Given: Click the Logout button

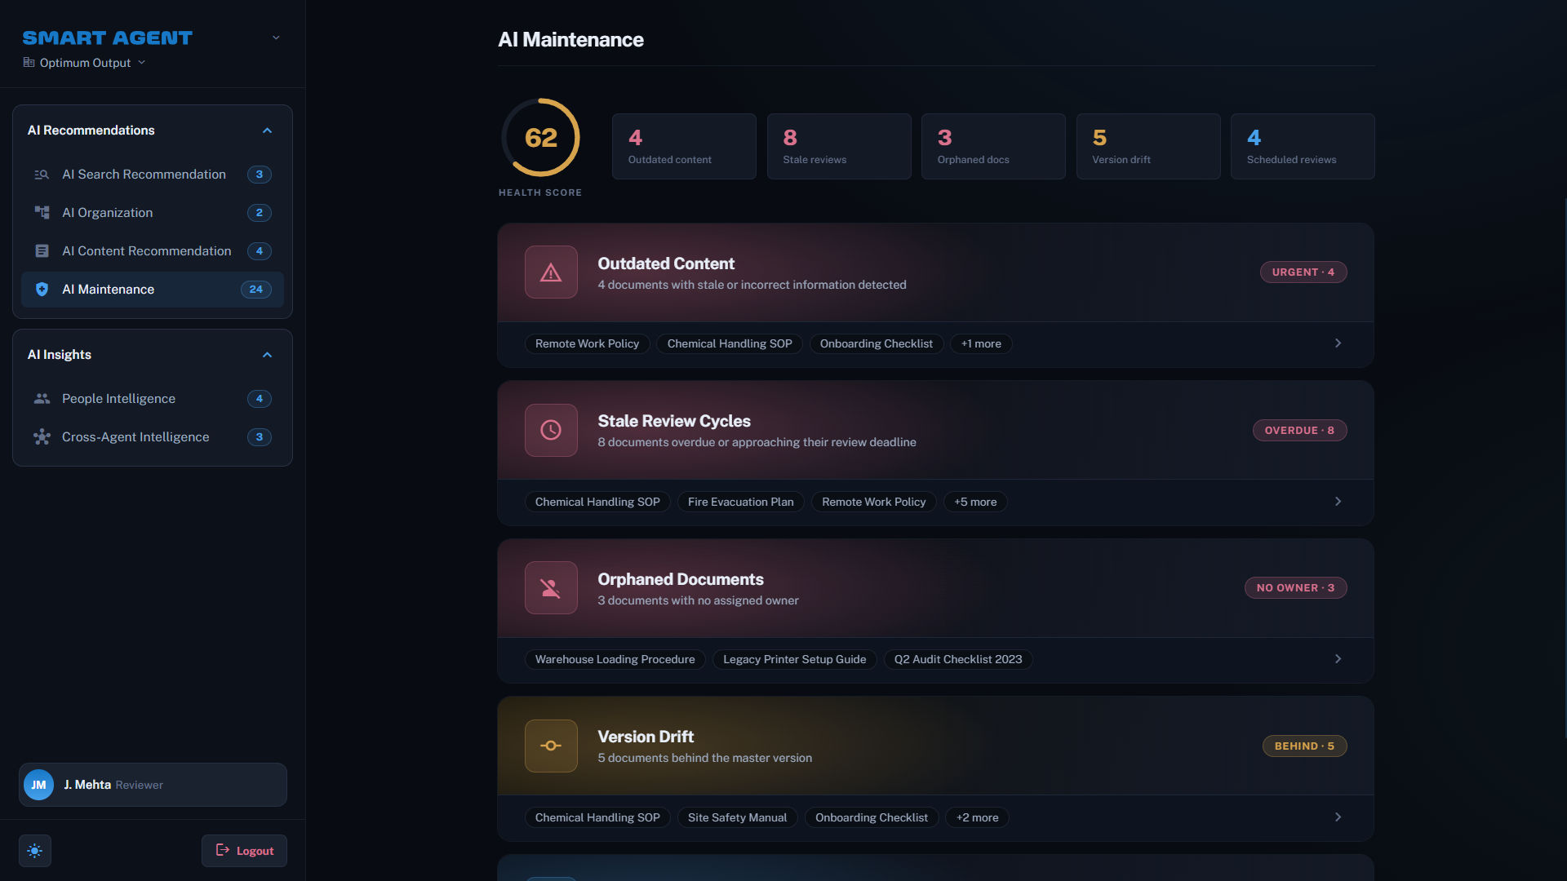Looking at the screenshot, I should point(244,851).
